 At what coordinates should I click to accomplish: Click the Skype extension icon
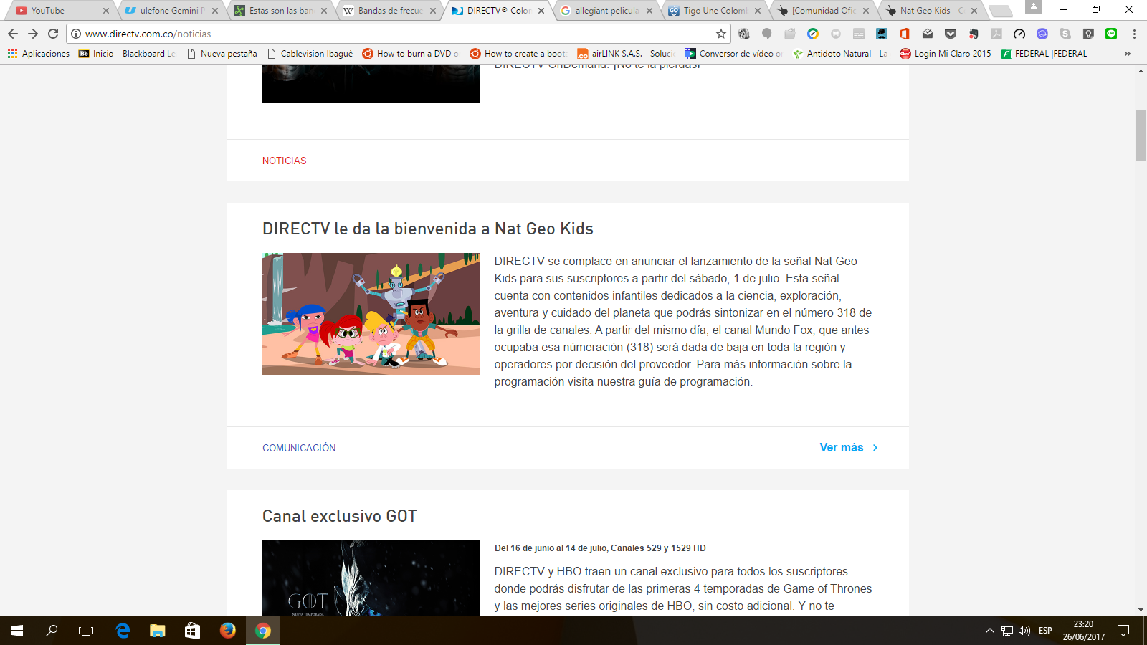pyautogui.click(x=1065, y=34)
